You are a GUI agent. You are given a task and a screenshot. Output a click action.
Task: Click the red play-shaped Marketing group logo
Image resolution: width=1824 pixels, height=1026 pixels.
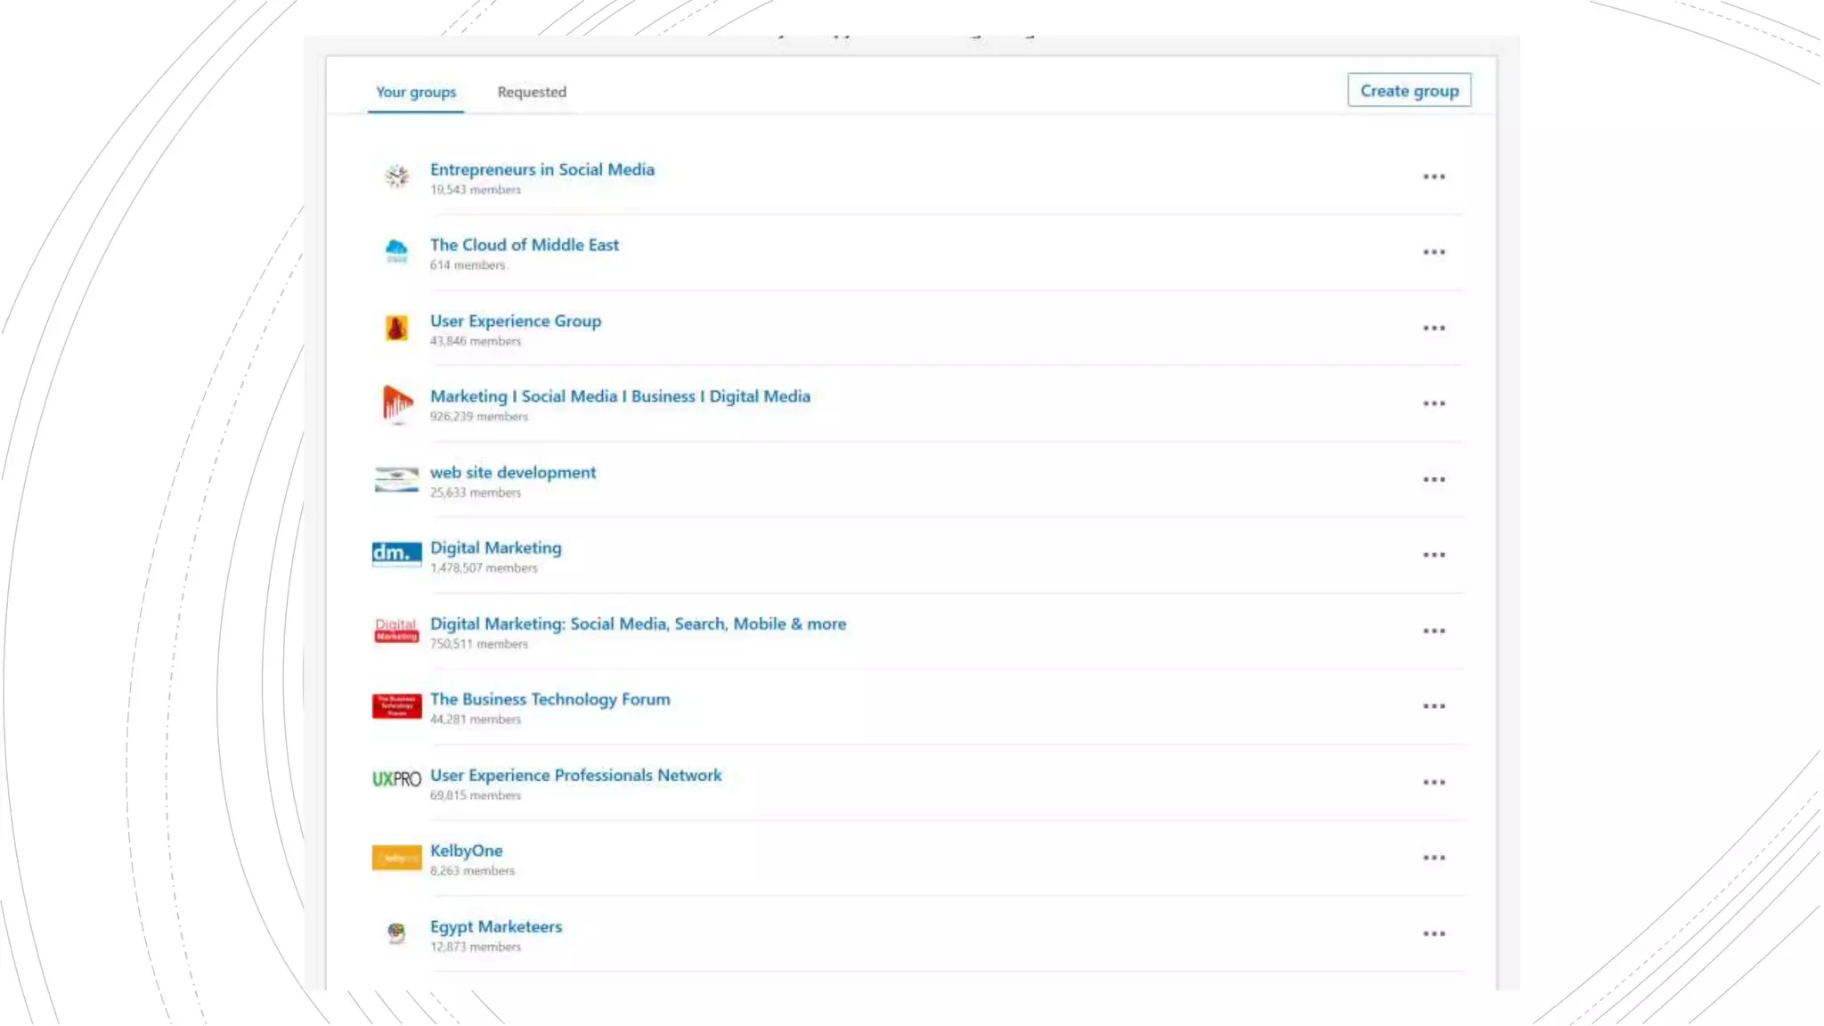(x=396, y=403)
